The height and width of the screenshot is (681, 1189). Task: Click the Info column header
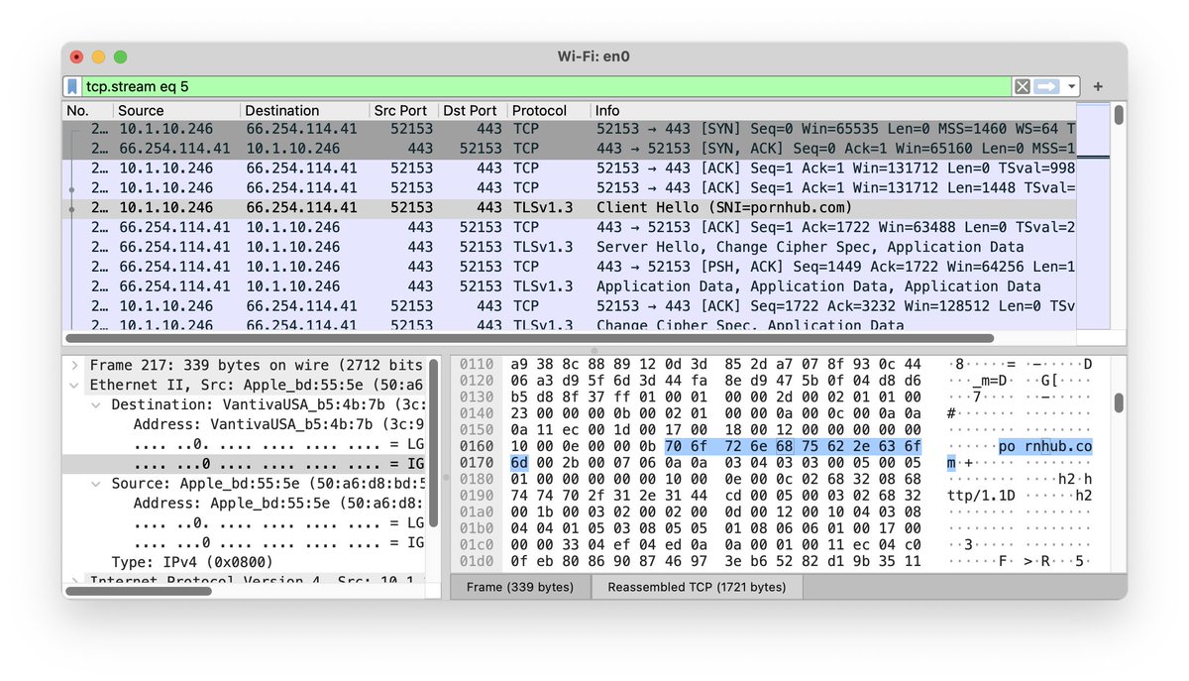pos(832,110)
